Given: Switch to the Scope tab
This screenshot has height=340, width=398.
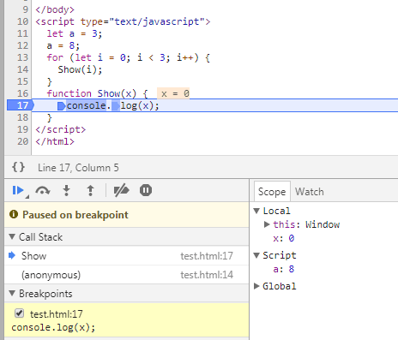Looking at the screenshot, I should click(x=272, y=192).
